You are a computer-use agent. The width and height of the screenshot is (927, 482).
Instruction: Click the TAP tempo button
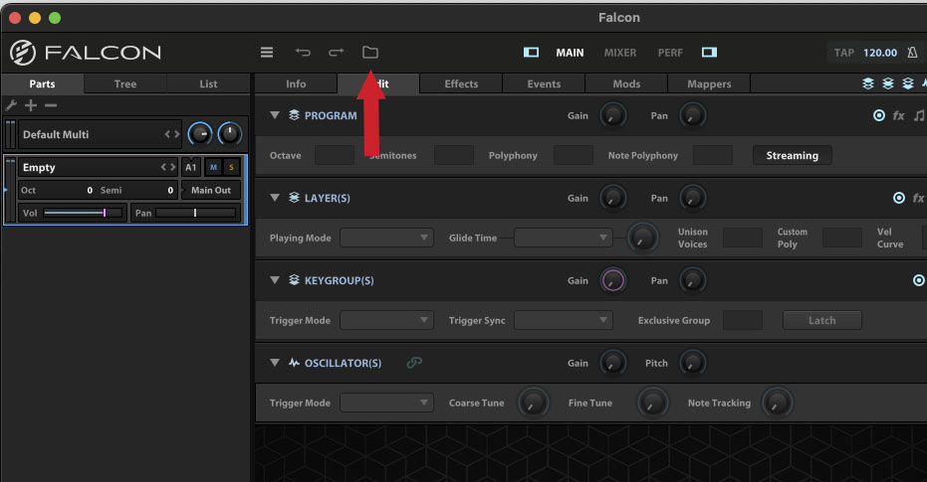coord(843,53)
